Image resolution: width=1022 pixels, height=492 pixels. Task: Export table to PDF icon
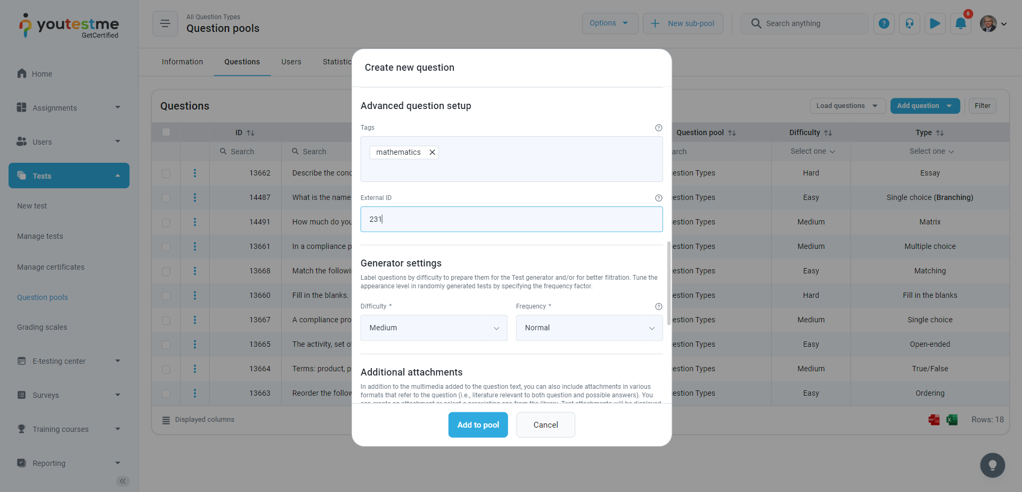[934, 420]
